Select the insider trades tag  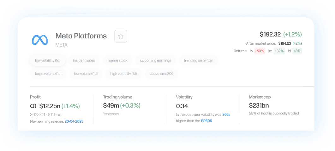(84, 60)
